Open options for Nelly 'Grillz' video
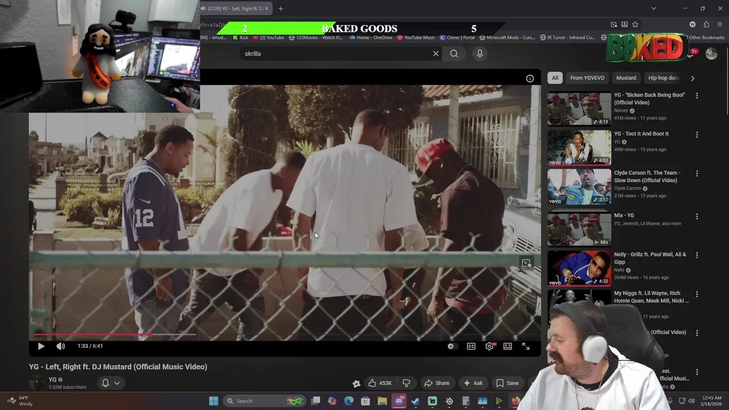Image resolution: width=729 pixels, height=410 pixels. pyautogui.click(x=697, y=255)
